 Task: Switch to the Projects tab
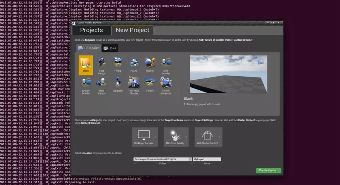[91, 30]
